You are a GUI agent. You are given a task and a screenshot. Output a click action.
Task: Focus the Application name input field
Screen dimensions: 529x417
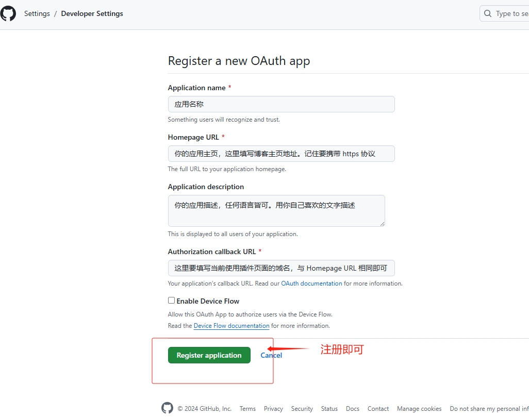pyautogui.click(x=281, y=104)
